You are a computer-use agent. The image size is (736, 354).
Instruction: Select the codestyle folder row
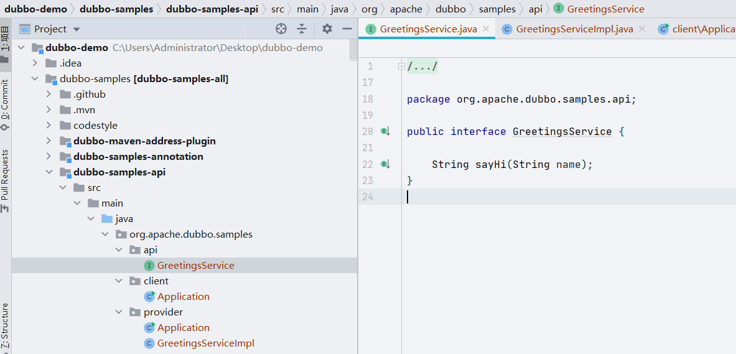[x=185, y=125]
